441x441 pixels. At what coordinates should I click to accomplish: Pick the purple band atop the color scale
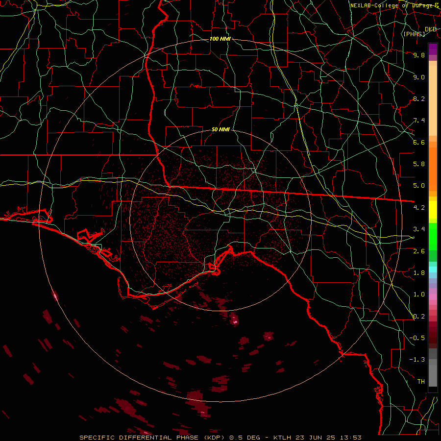click(433, 49)
